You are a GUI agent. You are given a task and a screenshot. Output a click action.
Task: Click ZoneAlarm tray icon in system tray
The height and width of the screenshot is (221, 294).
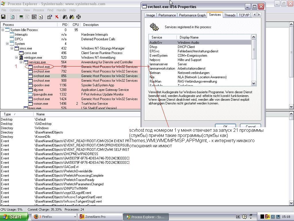[267, 217]
